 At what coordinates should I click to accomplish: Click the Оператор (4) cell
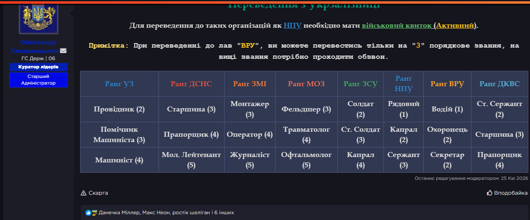[x=250, y=135]
